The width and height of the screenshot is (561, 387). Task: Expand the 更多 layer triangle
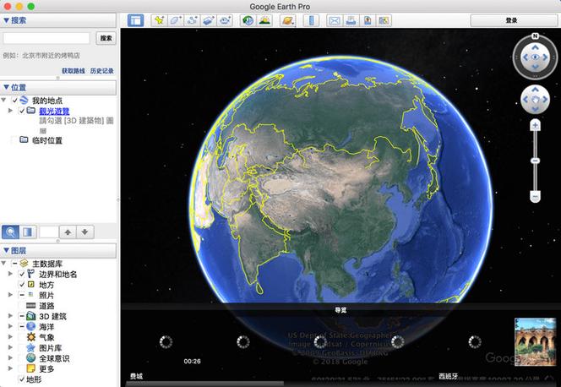point(10,368)
